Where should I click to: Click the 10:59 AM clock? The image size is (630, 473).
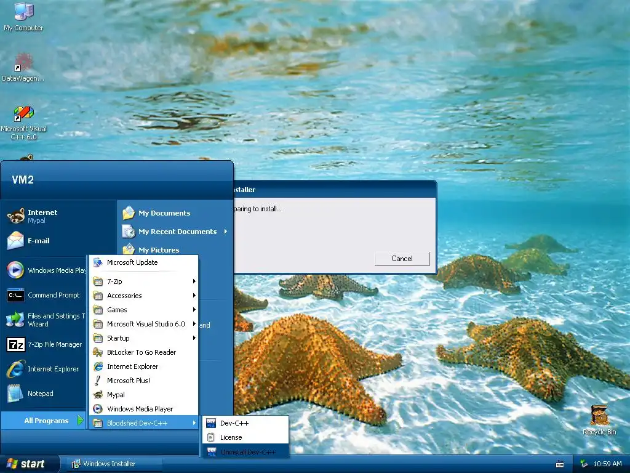point(607,464)
